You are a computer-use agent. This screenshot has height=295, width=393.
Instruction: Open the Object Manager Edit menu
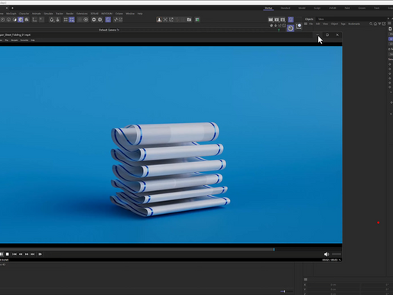click(x=318, y=24)
